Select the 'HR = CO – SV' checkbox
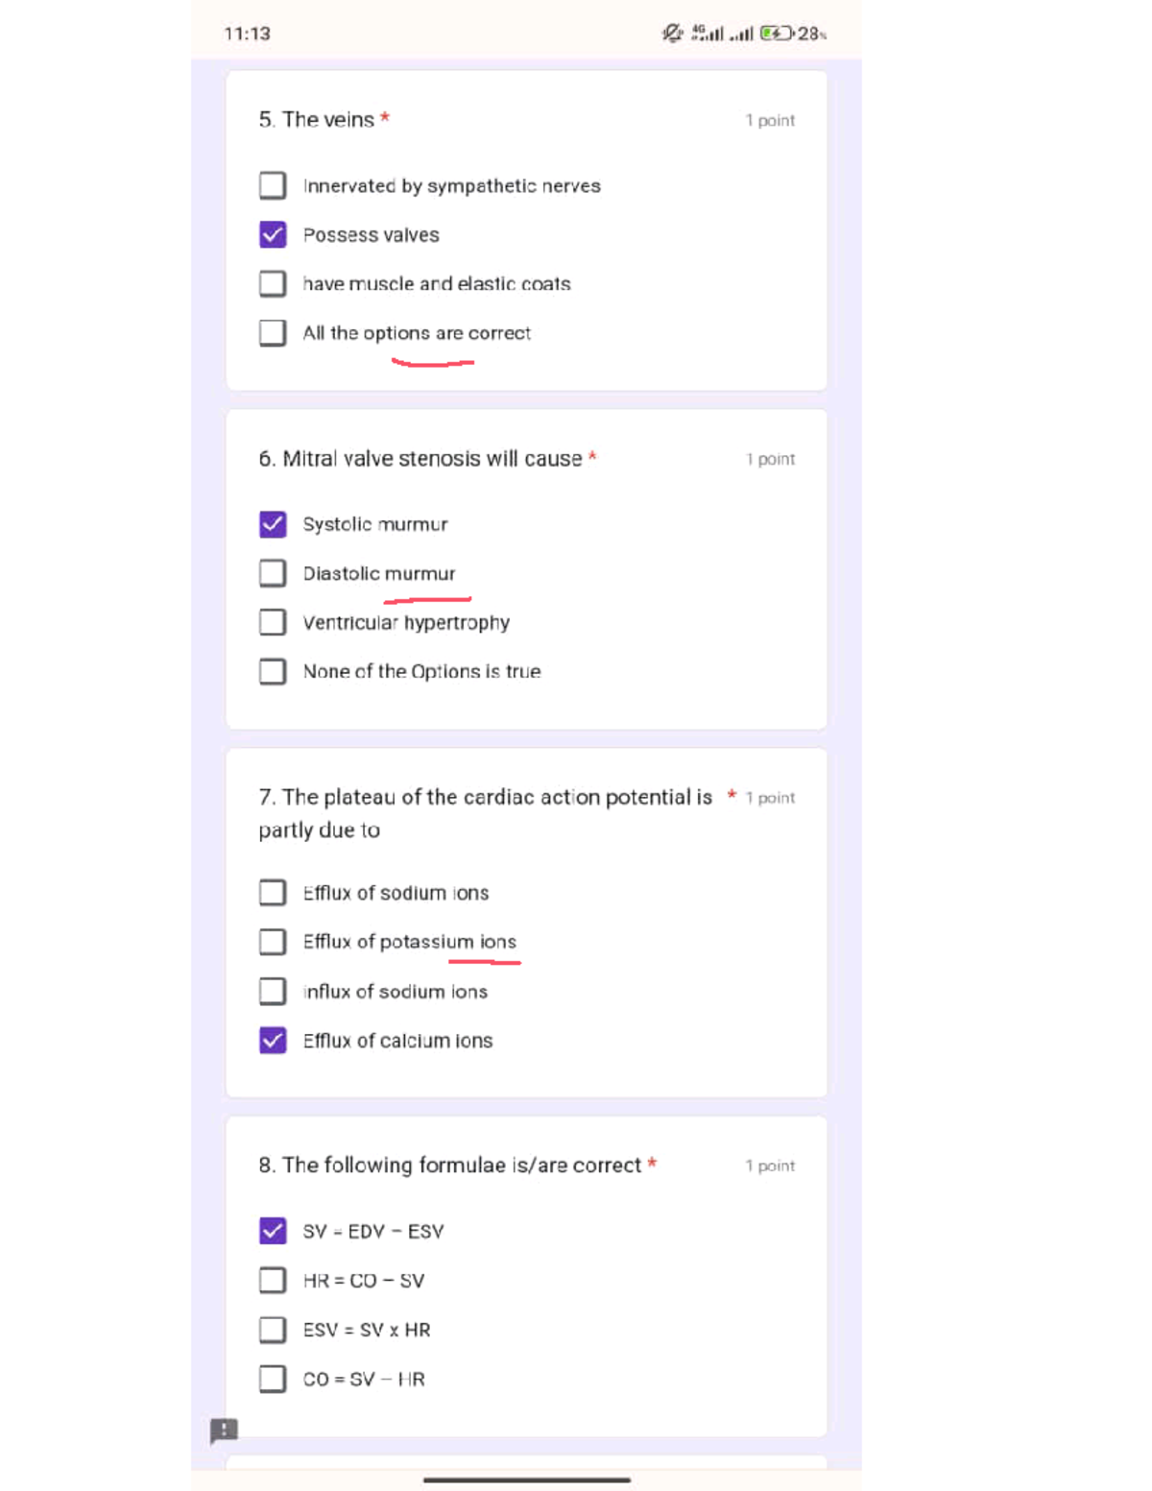Image resolution: width=1152 pixels, height=1491 pixels. tap(273, 1281)
